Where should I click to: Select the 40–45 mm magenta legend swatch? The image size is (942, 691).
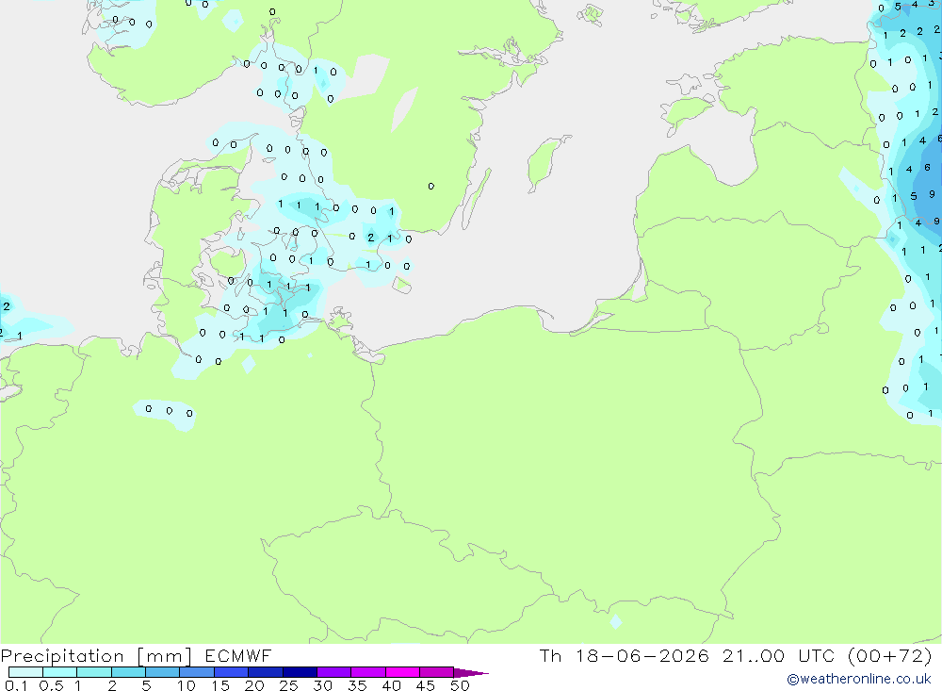pos(402,672)
